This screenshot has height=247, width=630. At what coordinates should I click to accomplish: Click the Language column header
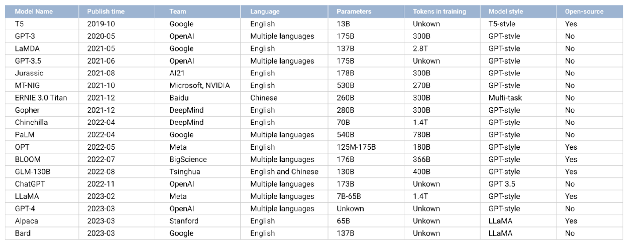(x=284, y=12)
